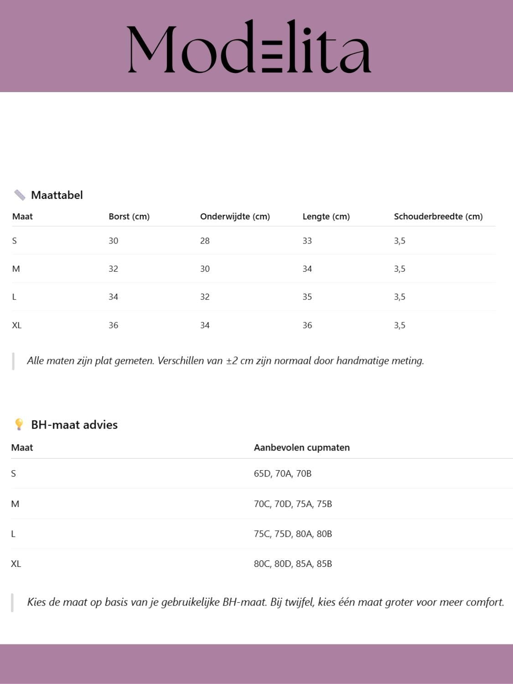The image size is (513, 684).
Task: Click the Schouderbreedte (cm) column header
Action: pos(438,217)
